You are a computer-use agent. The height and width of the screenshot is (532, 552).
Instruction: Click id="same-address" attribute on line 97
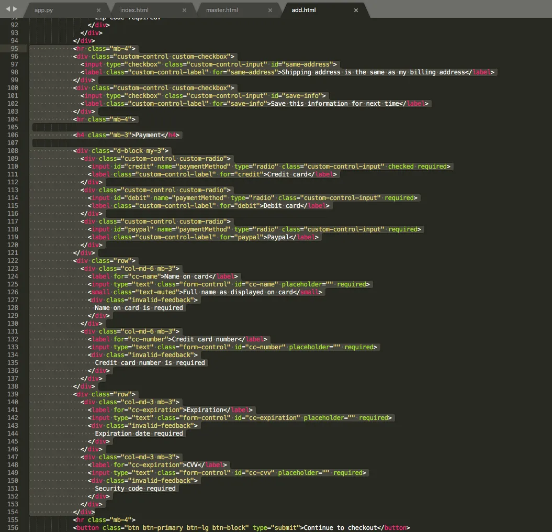click(x=302, y=64)
